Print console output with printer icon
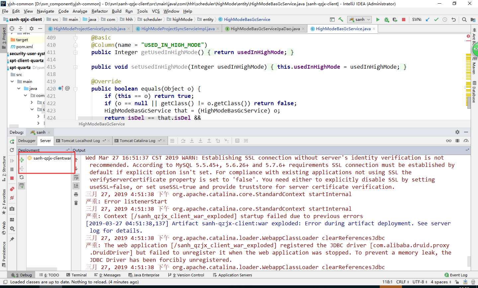Viewport: 478px width, 288px height. tap(76, 194)
